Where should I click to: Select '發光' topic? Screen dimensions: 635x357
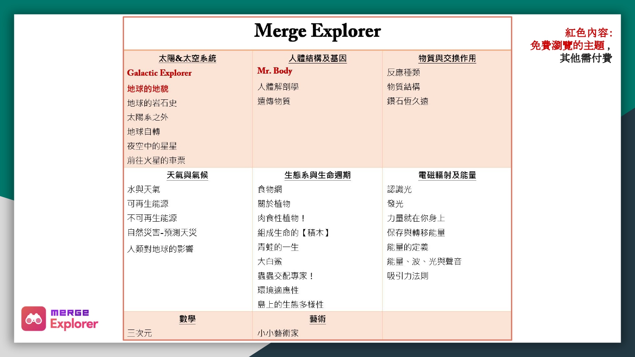395,204
